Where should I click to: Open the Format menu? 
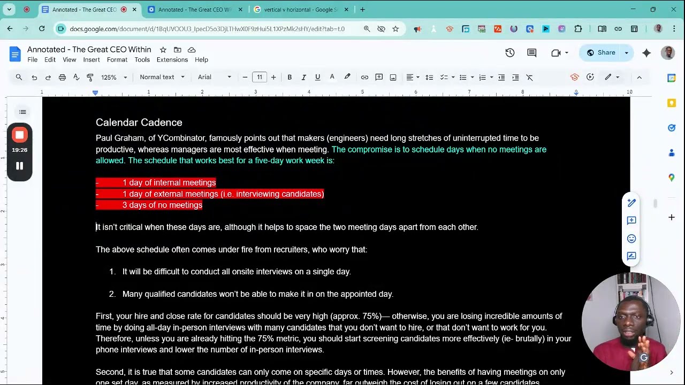pos(117,60)
